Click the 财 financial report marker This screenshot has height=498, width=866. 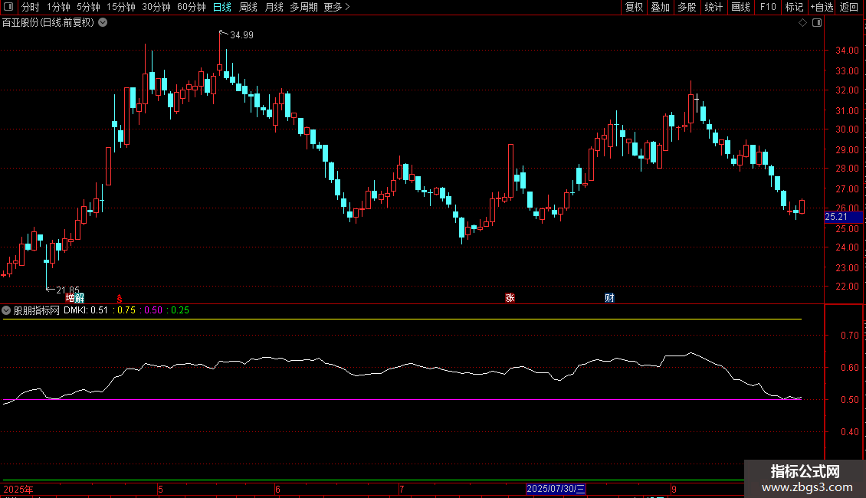click(609, 298)
